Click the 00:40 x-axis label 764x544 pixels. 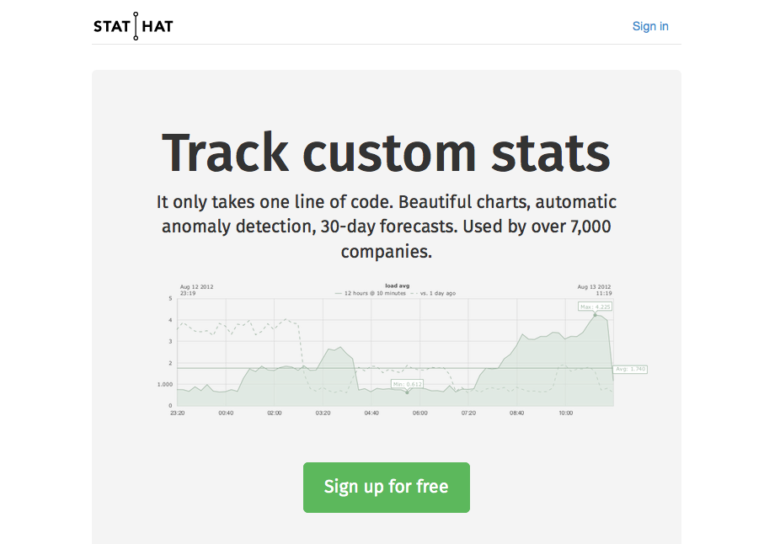click(226, 413)
